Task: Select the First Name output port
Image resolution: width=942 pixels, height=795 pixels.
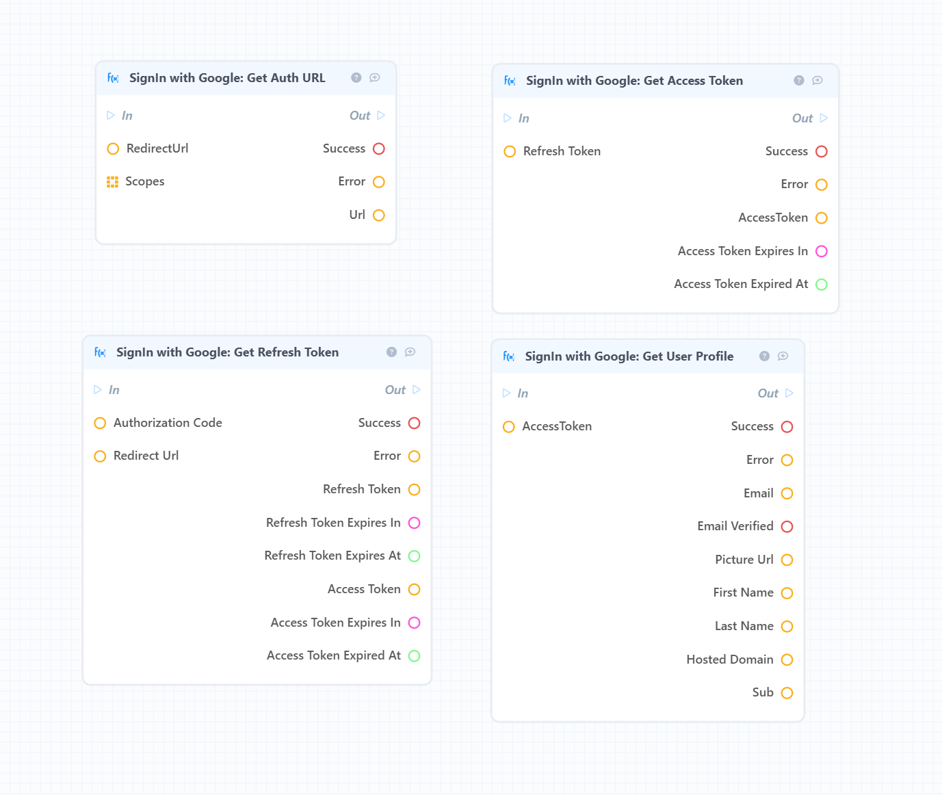Action: click(x=787, y=593)
